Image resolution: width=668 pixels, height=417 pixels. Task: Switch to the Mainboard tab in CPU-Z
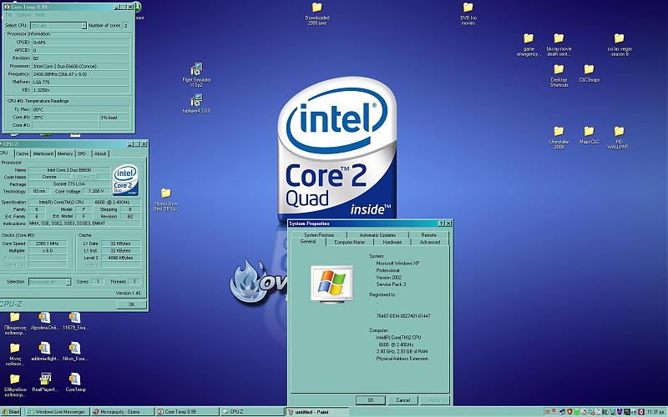point(43,153)
